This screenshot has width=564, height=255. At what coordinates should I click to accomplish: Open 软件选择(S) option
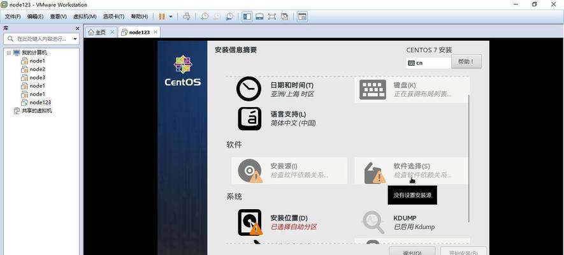pos(412,171)
